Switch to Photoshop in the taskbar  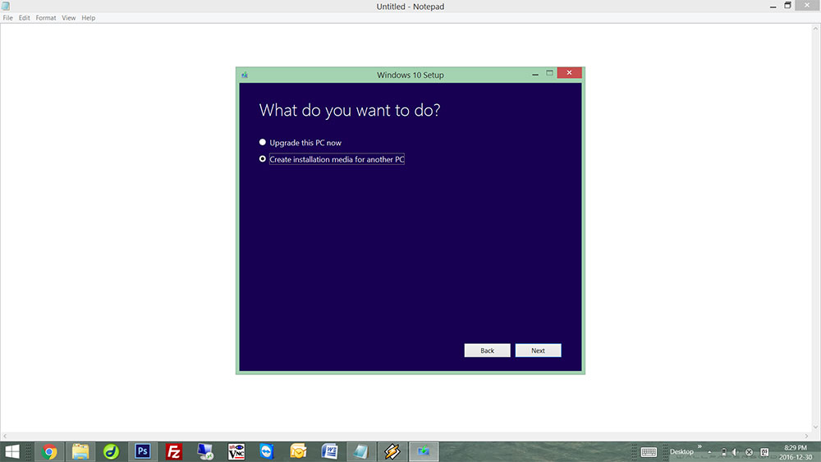[142, 451]
